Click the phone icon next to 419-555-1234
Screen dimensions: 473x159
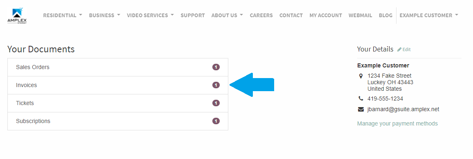(361, 99)
